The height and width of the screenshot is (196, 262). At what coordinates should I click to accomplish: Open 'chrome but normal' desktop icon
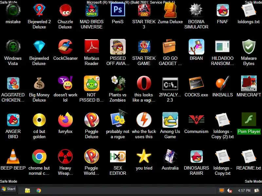[x=39, y=156]
